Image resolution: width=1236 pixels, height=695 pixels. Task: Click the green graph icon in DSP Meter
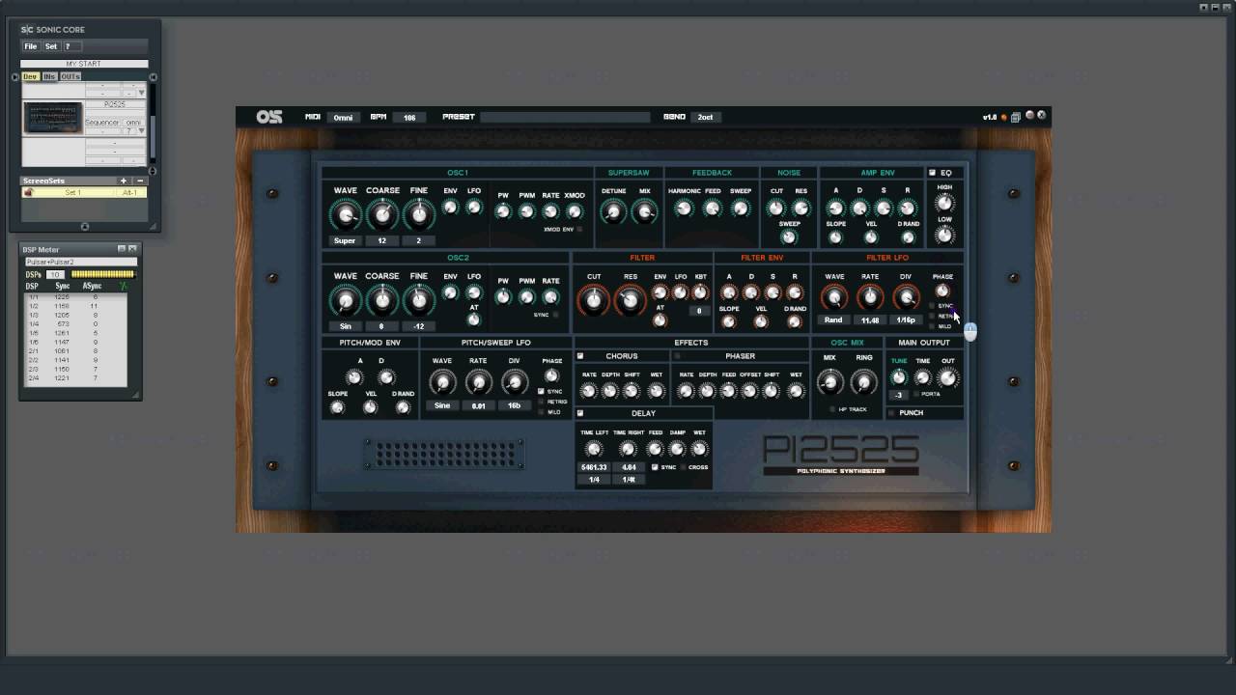tap(123, 286)
